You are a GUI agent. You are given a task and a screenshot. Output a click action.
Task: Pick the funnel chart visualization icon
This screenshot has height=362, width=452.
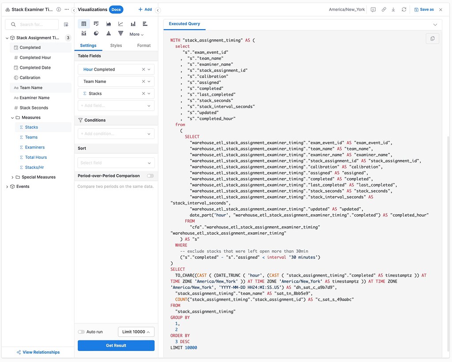point(121,34)
